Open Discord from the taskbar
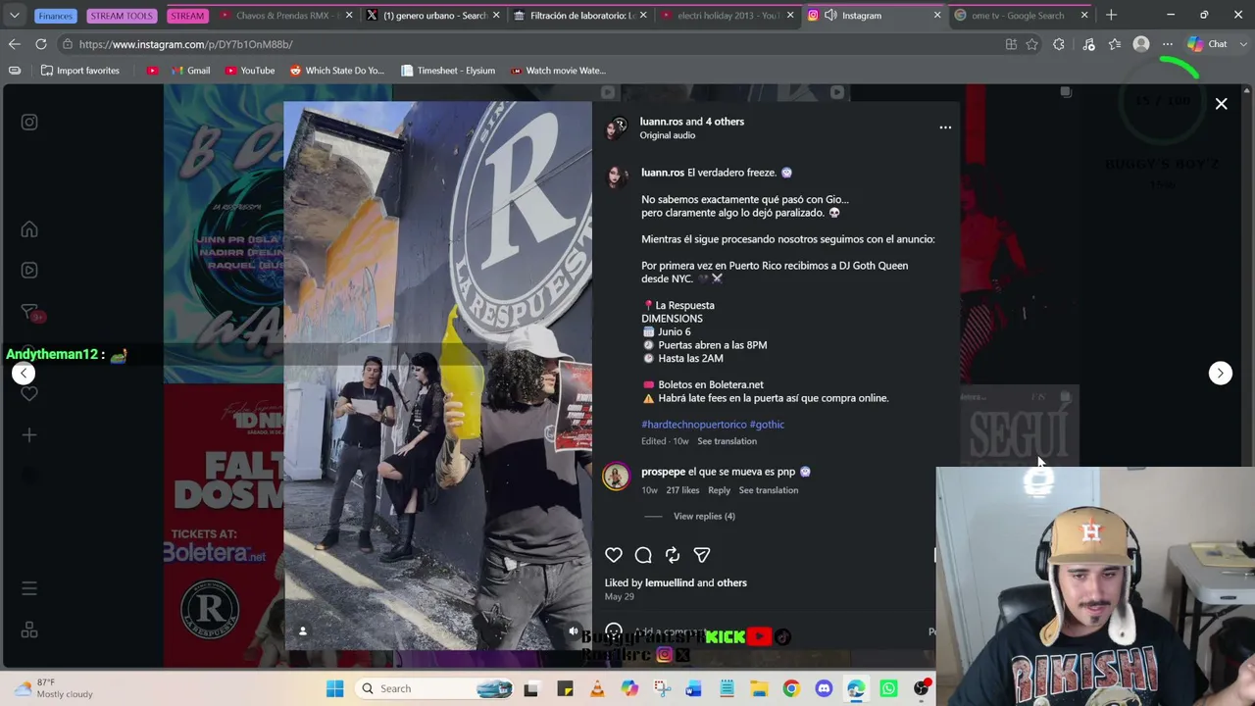The image size is (1255, 706). 824,688
